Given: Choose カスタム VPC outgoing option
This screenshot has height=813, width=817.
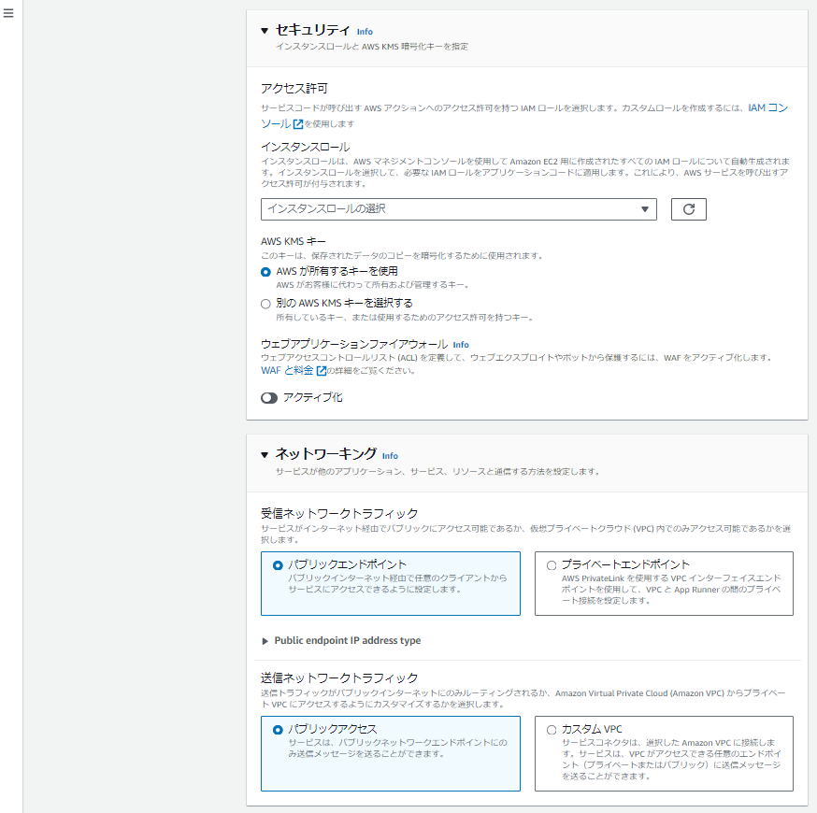Looking at the screenshot, I should point(664,753).
